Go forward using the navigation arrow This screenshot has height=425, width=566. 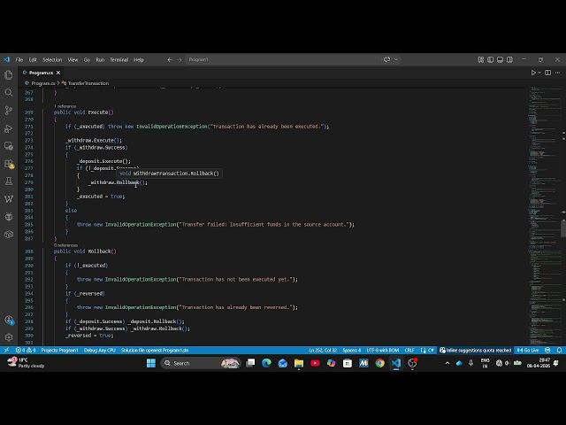point(180,59)
